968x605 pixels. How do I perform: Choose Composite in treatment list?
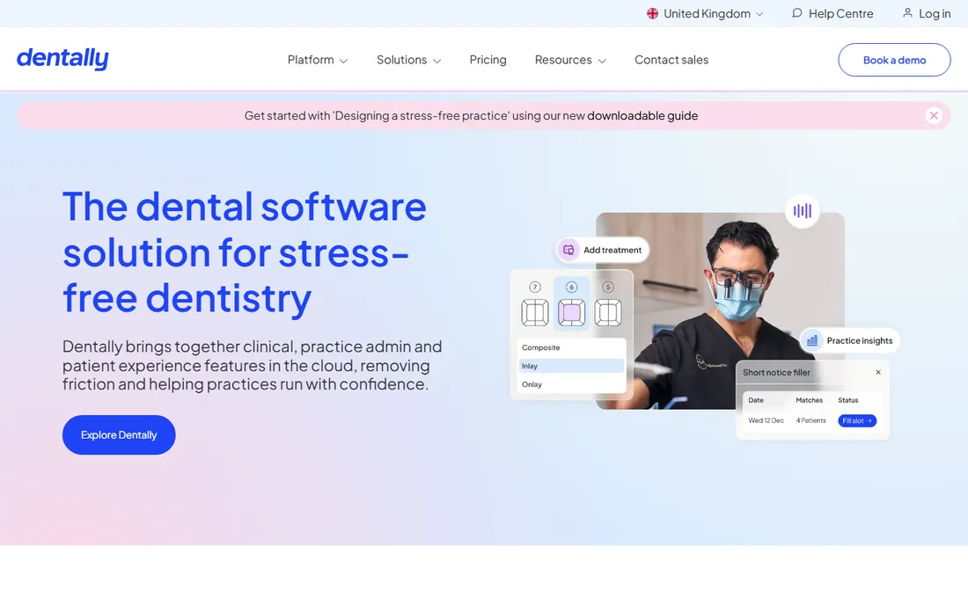point(572,347)
